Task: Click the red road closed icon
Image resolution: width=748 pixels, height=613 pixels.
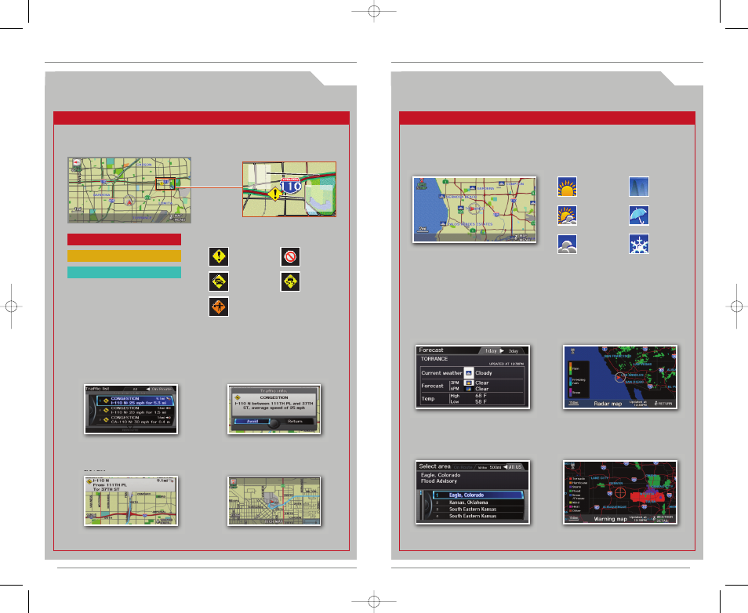Action: [290, 256]
